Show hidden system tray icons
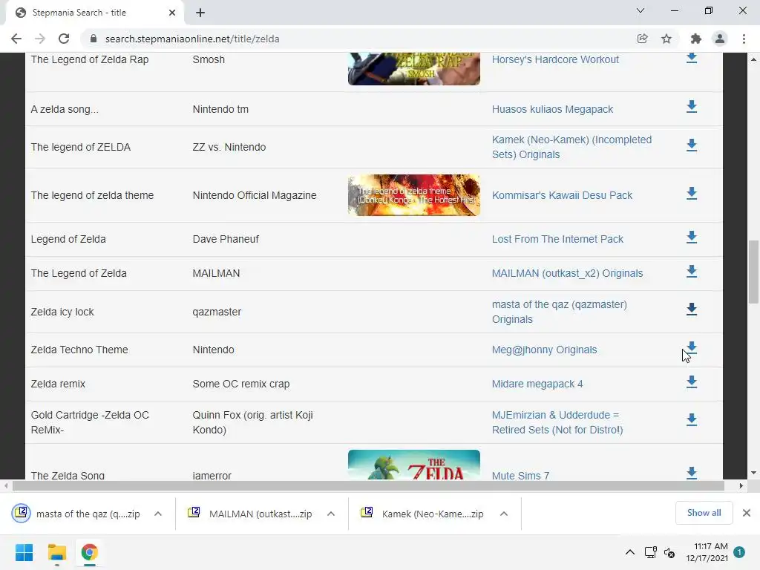Viewport: 760px width, 570px height. 629,552
